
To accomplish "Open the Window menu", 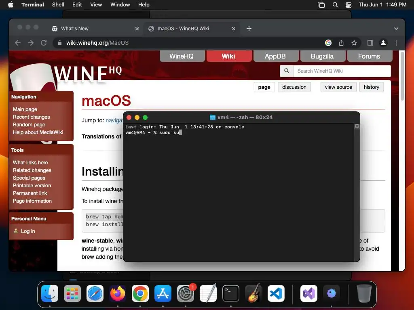I will pos(120,5).
